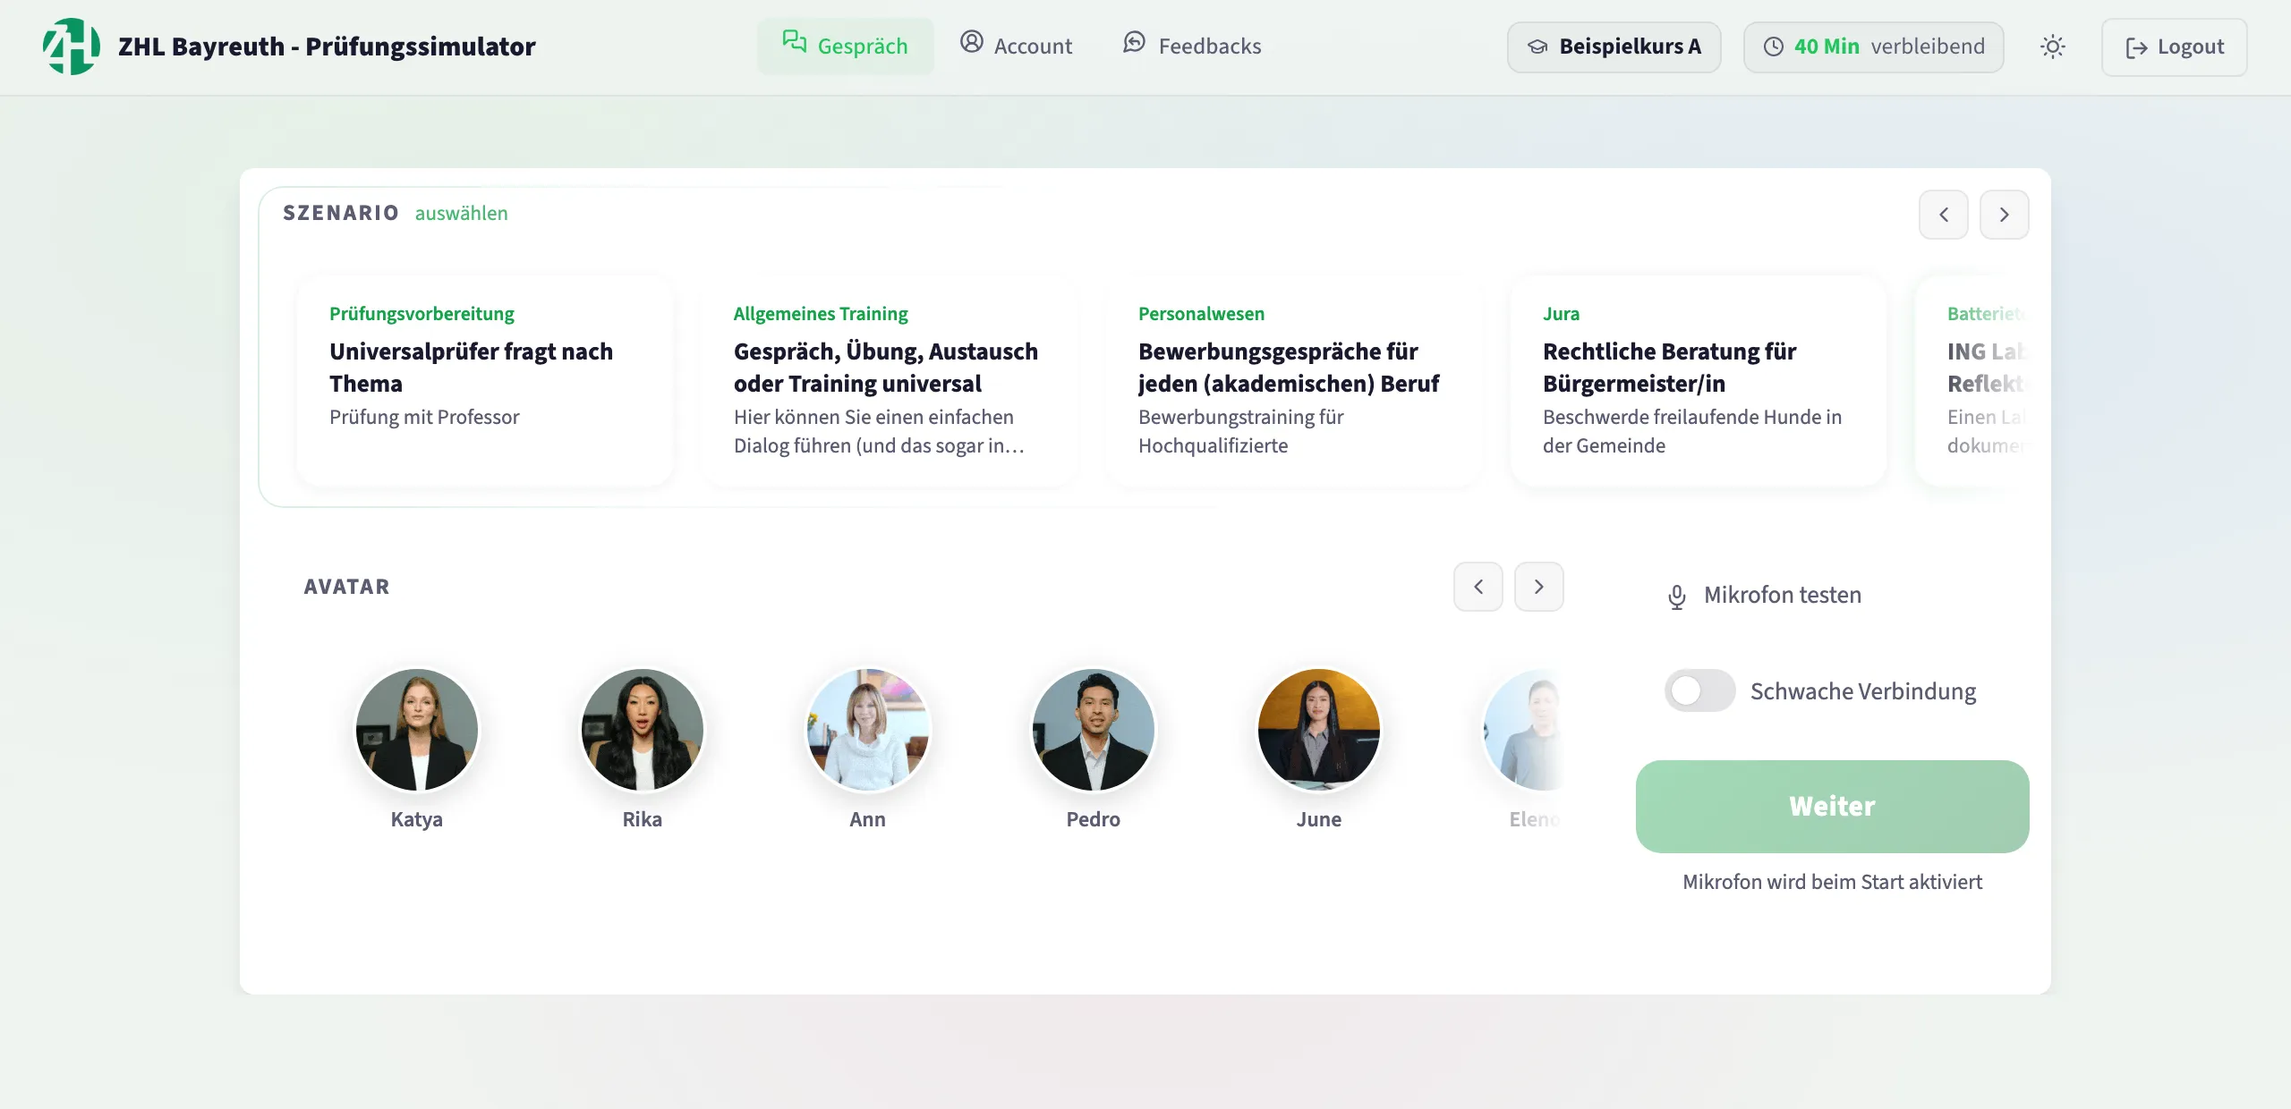This screenshot has width=2291, height=1109.
Task: Click the Feedbacks chat history icon
Action: 1135,42
